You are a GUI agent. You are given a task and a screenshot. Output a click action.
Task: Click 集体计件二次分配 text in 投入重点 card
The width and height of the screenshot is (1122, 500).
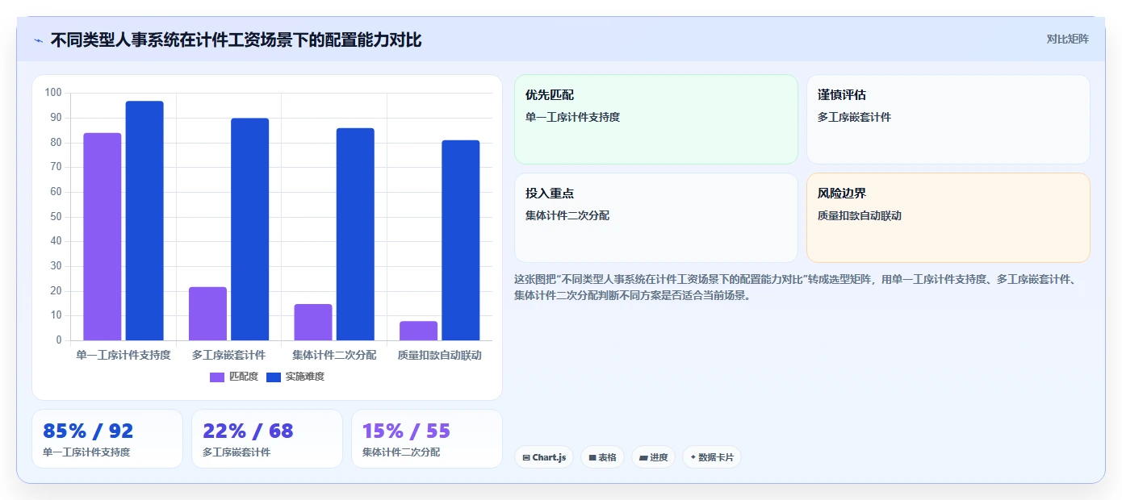click(x=567, y=215)
